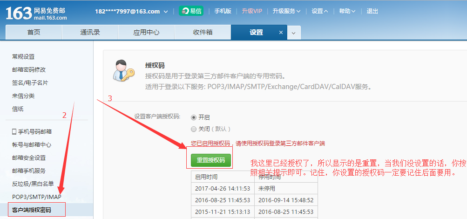The image size is (467, 219).
Task: Go to the 收件箱 tab
Action: (x=203, y=33)
